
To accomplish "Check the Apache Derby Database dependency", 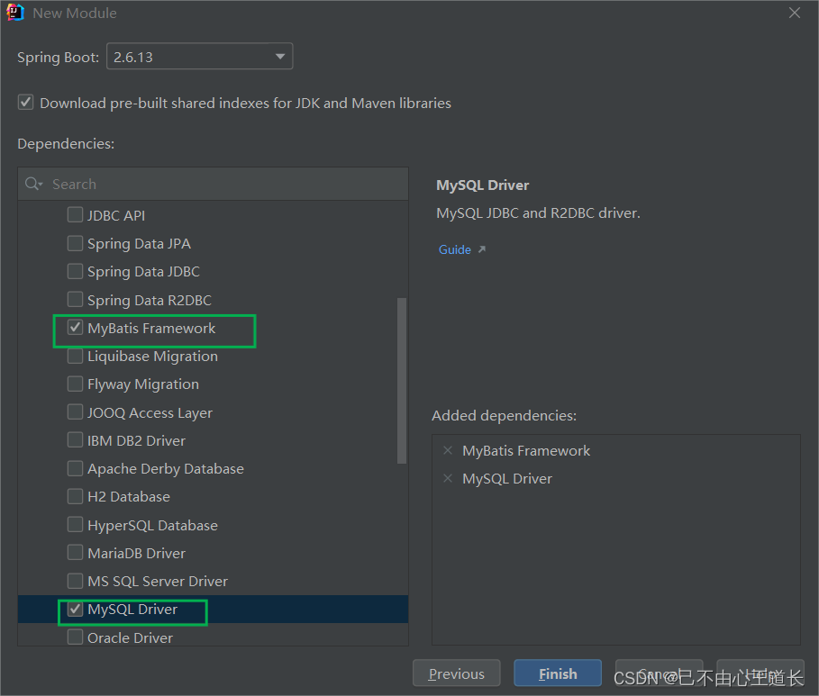I will click(x=75, y=468).
